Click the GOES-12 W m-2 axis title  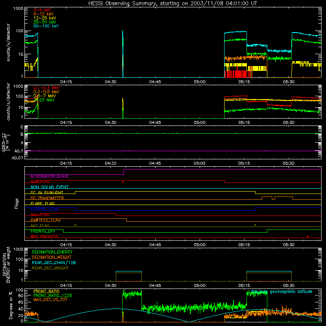[5, 142]
